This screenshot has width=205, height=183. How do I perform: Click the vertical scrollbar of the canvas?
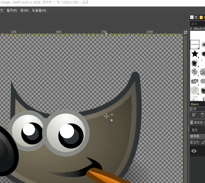(x=185, y=109)
